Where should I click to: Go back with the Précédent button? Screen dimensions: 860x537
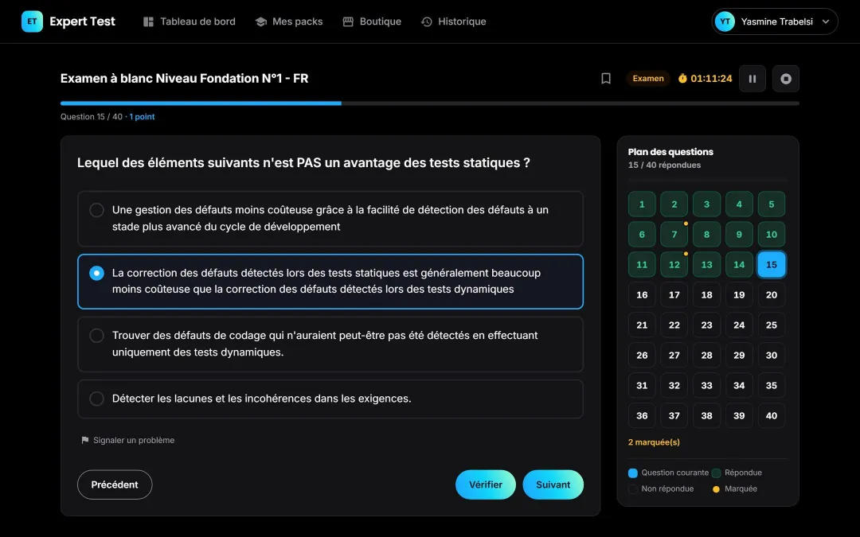(115, 484)
